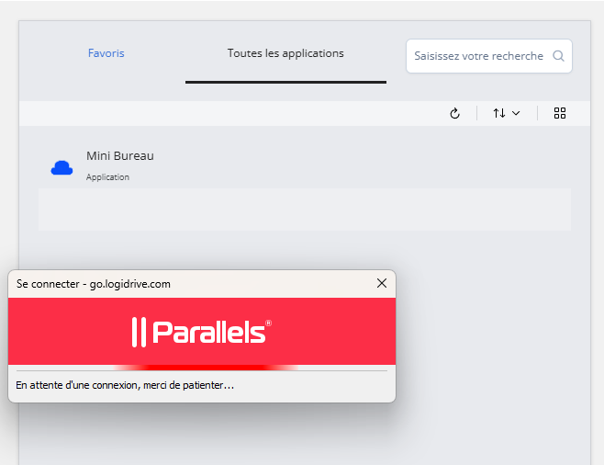The height and width of the screenshot is (465, 604).
Task: Click the empty toolbar strip left of refresh
Action: (x=229, y=113)
